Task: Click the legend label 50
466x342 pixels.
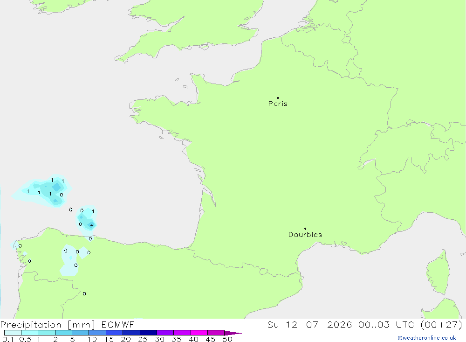Action: tap(227, 339)
